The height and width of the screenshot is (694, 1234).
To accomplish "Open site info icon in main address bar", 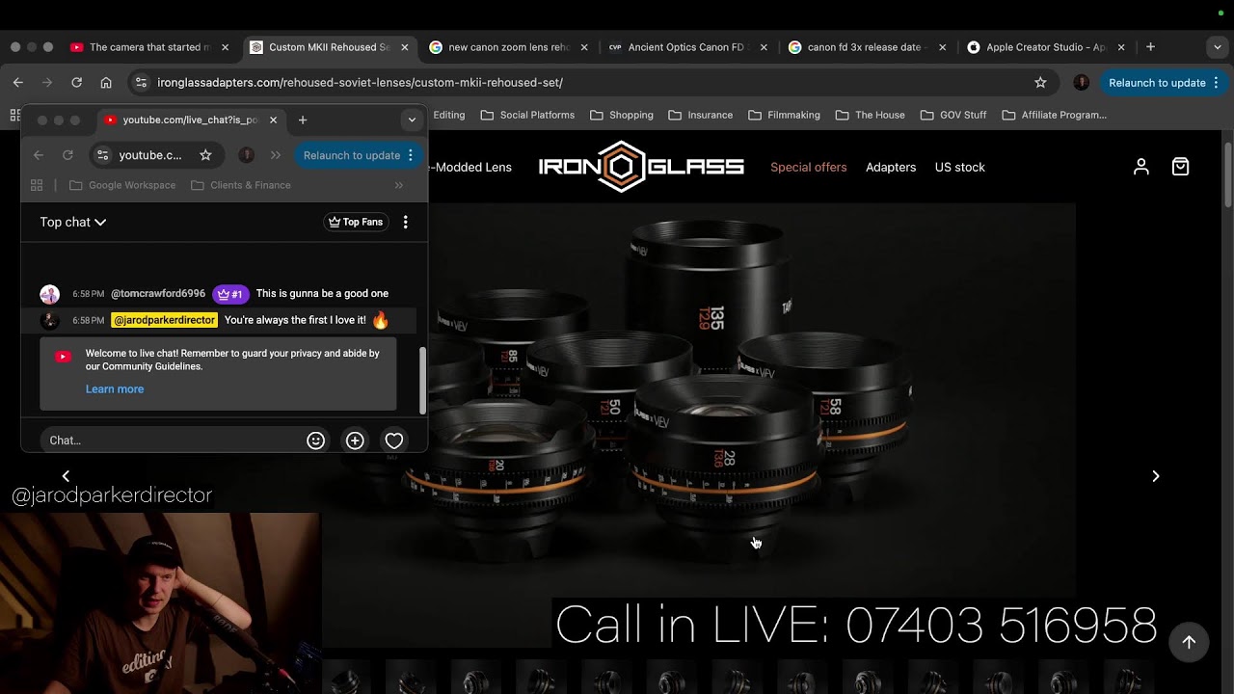I will click(x=141, y=83).
